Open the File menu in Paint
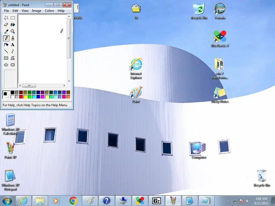 tap(6, 11)
